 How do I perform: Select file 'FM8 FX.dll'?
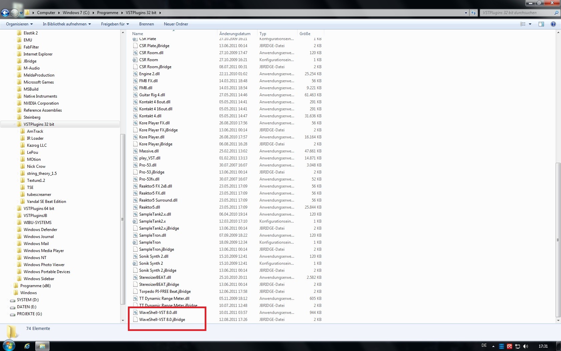coord(148,81)
